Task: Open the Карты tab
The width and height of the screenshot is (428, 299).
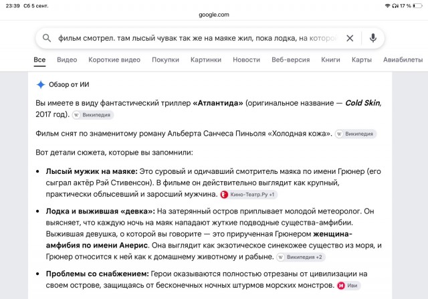Action: pyautogui.click(x=361, y=60)
